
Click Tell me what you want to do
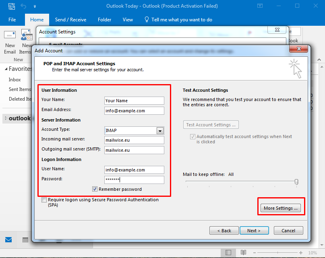182,20
